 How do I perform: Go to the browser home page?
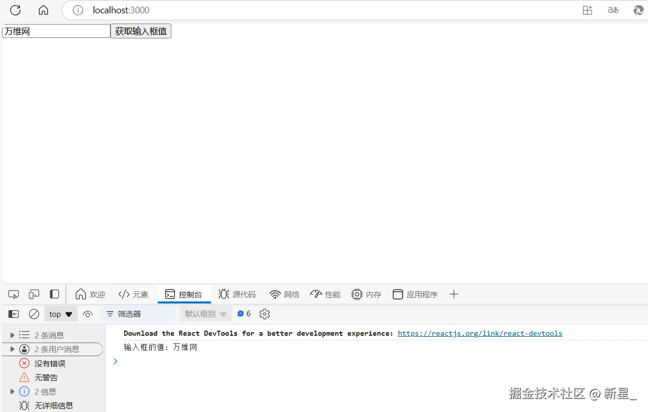[x=43, y=10]
